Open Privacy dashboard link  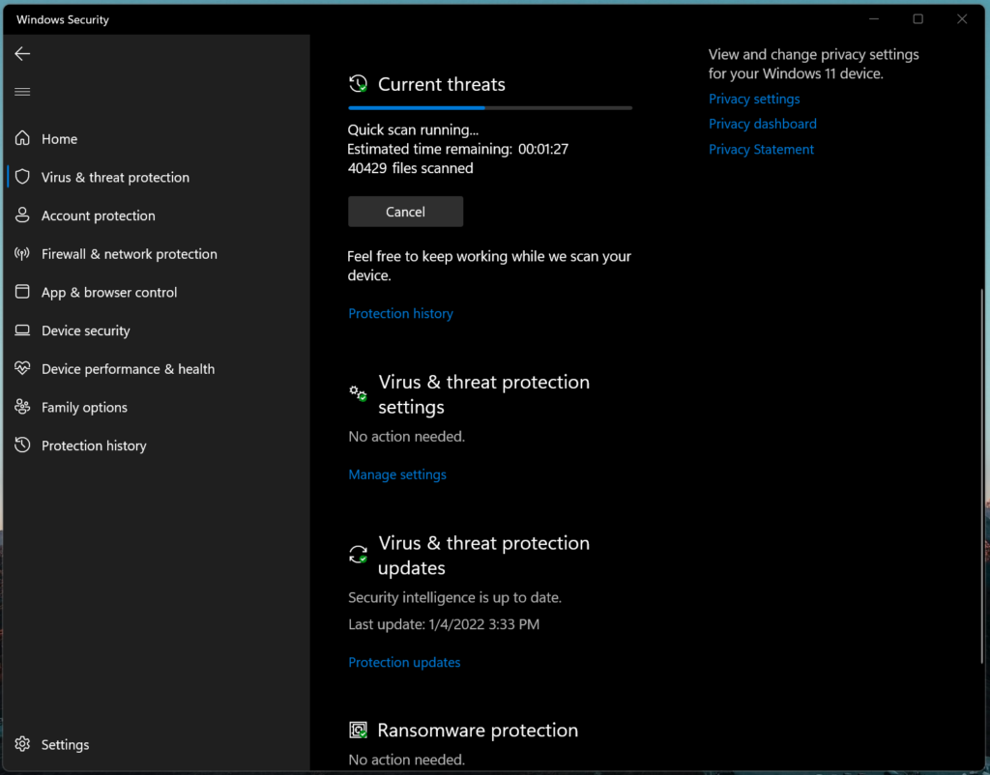(x=762, y=124)
